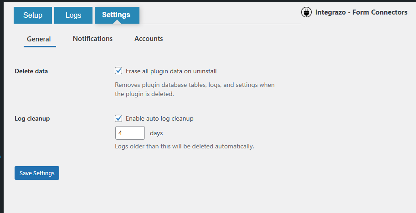The width and height of the screenshot is (416, 213).
Task: Go to the Notifications sub-tab
Action: click(92, 39)
